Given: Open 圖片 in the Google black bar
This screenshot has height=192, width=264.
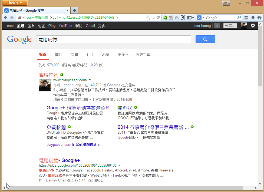Looking at the screenshot, I should [x=31, y=26].
